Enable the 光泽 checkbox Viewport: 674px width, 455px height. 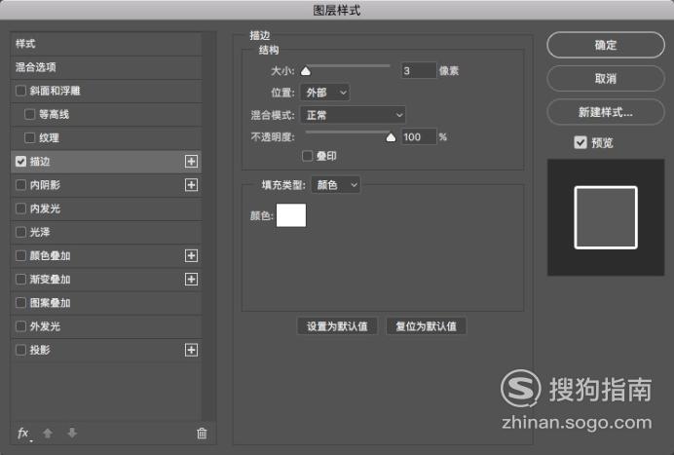point(20,232)
